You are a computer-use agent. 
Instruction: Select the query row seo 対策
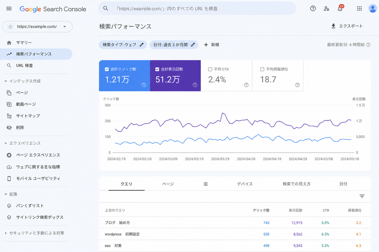(235, 246)
